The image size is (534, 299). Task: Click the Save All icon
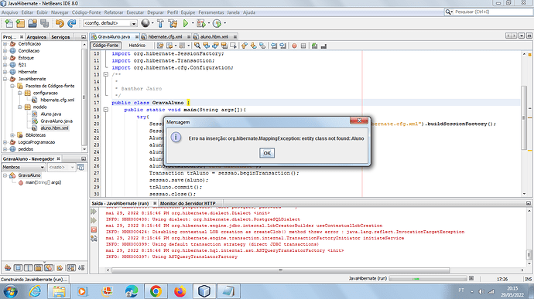(44, 23)
